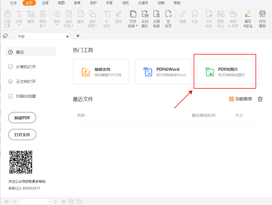Click the 打开文件 button
This screenshot has height=205, width=272.
(22, 135)
